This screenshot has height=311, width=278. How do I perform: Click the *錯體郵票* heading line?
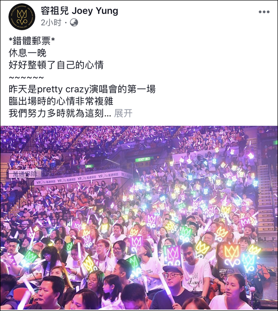[x=32, y=41]
